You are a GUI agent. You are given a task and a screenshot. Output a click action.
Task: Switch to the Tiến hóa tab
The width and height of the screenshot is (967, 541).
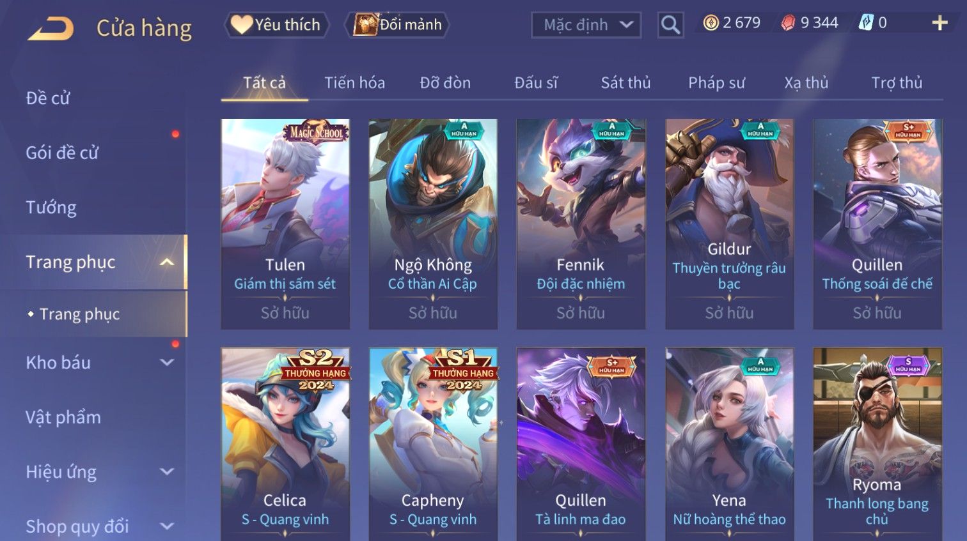coord(354,82)
